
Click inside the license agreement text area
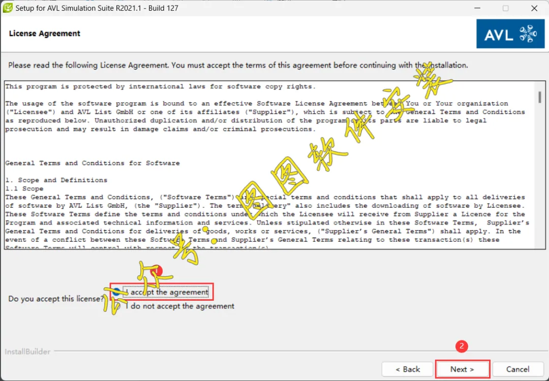point(269,165)
